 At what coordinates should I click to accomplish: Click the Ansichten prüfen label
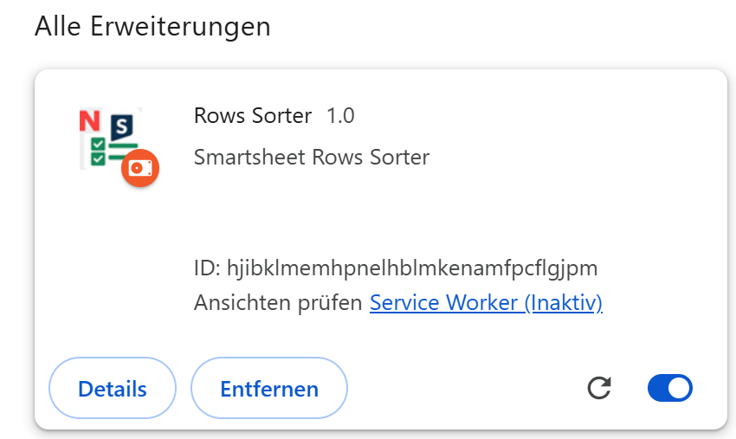coord(278,303)
